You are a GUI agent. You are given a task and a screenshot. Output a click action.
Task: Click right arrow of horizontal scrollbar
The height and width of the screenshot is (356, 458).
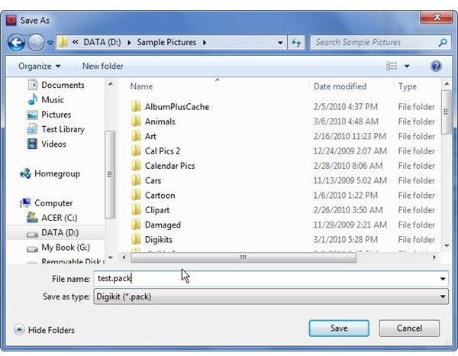pyautogui.click(x=434, y=257)
